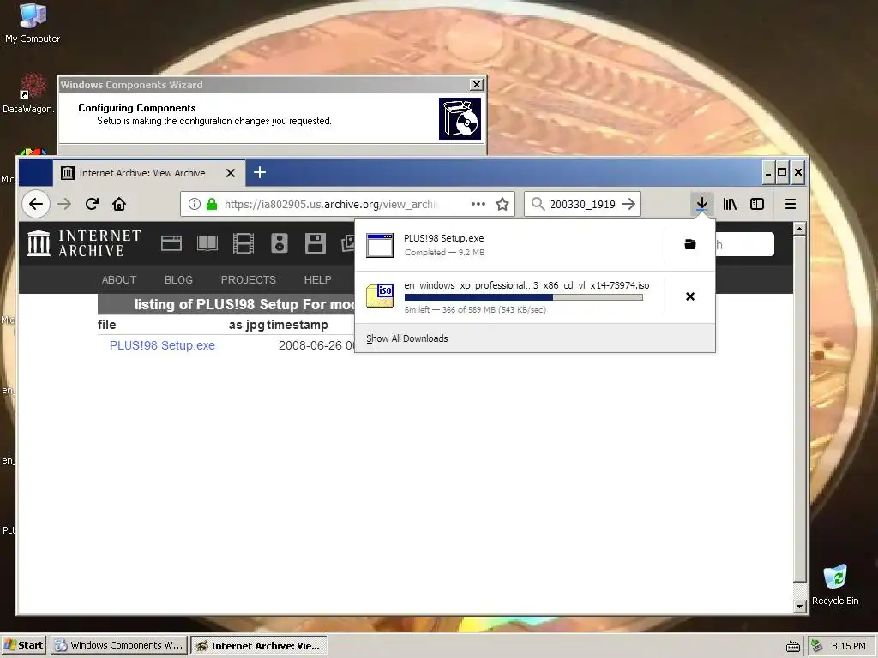
Task: Click the system clock showing 8:15 PM
Action: (x=848, y=646)
